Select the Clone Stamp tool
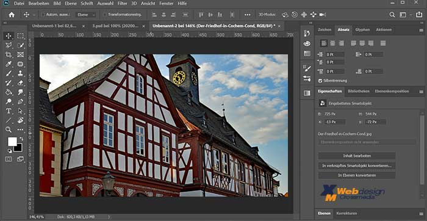 pyautogui.click(x=20, y=73)
